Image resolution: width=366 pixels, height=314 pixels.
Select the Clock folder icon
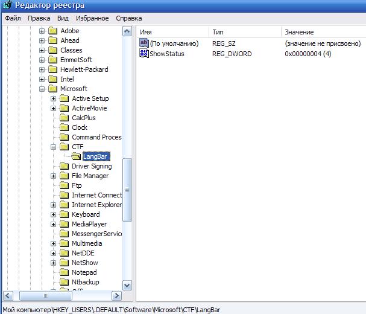point(65,127)
